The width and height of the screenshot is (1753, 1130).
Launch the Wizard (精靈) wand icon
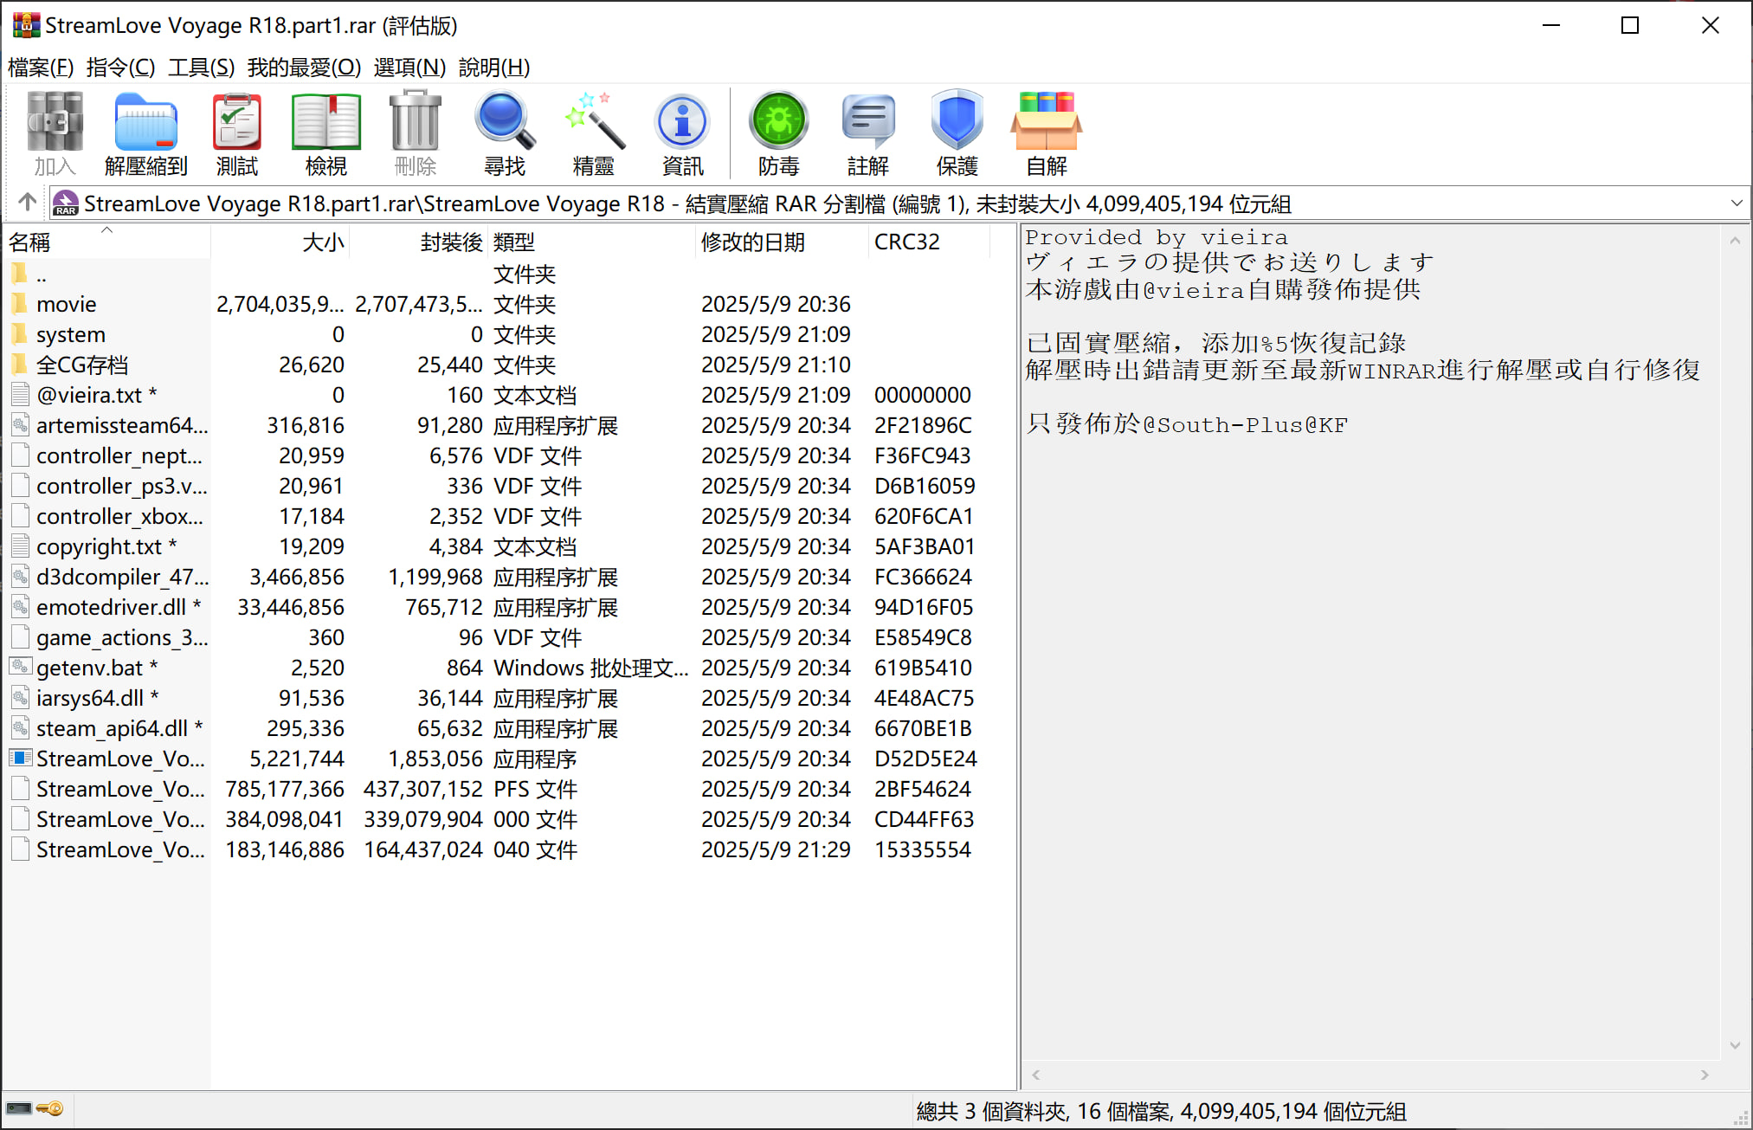tap(593, 133)
